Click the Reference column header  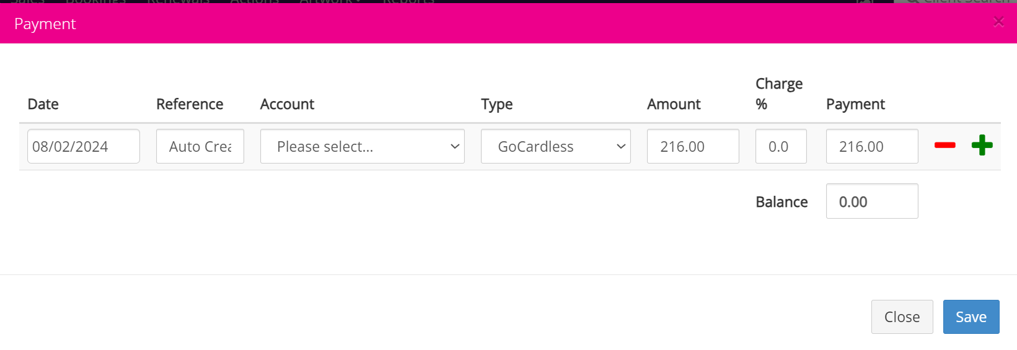pos(190,104)
